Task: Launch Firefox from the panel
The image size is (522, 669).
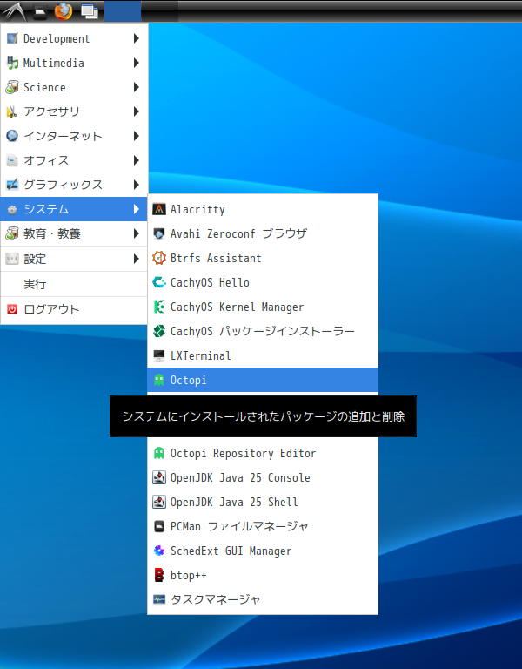Action: pos(63,11)
